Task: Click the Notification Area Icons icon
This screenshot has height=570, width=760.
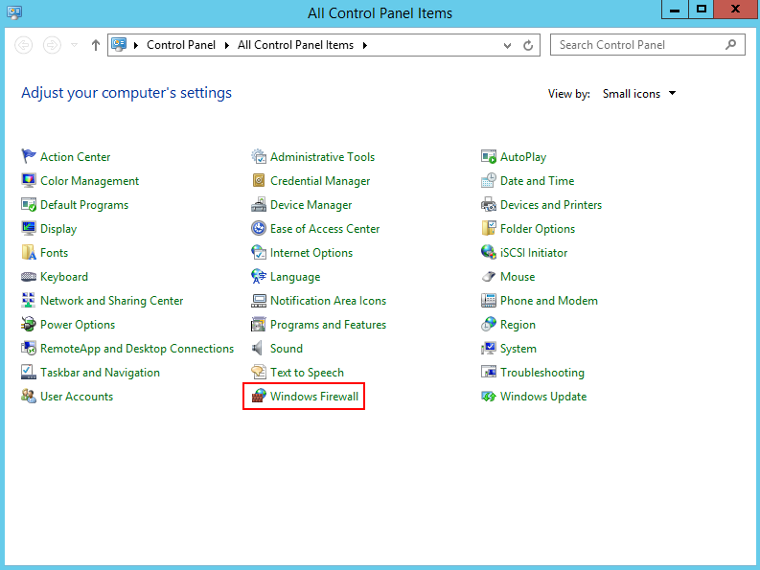Action: pyautogui.click(x=259, y=300)
